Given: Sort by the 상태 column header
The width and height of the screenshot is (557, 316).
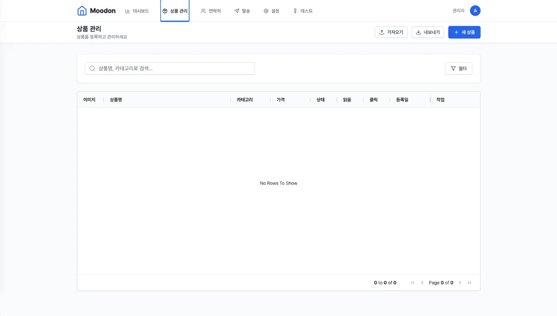Looking at the screenshot, I should [x=321, y=100].
